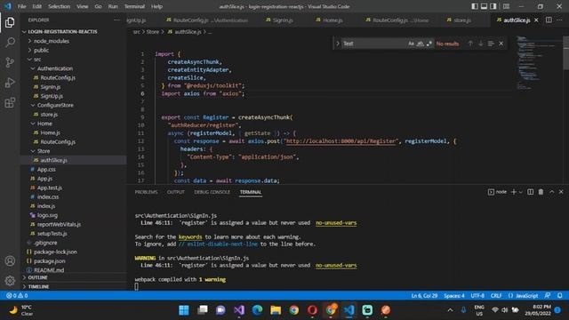This screenshot has height=320, width=569.
Task: Switch to the Debug Console tab
Action: (212, 192)
